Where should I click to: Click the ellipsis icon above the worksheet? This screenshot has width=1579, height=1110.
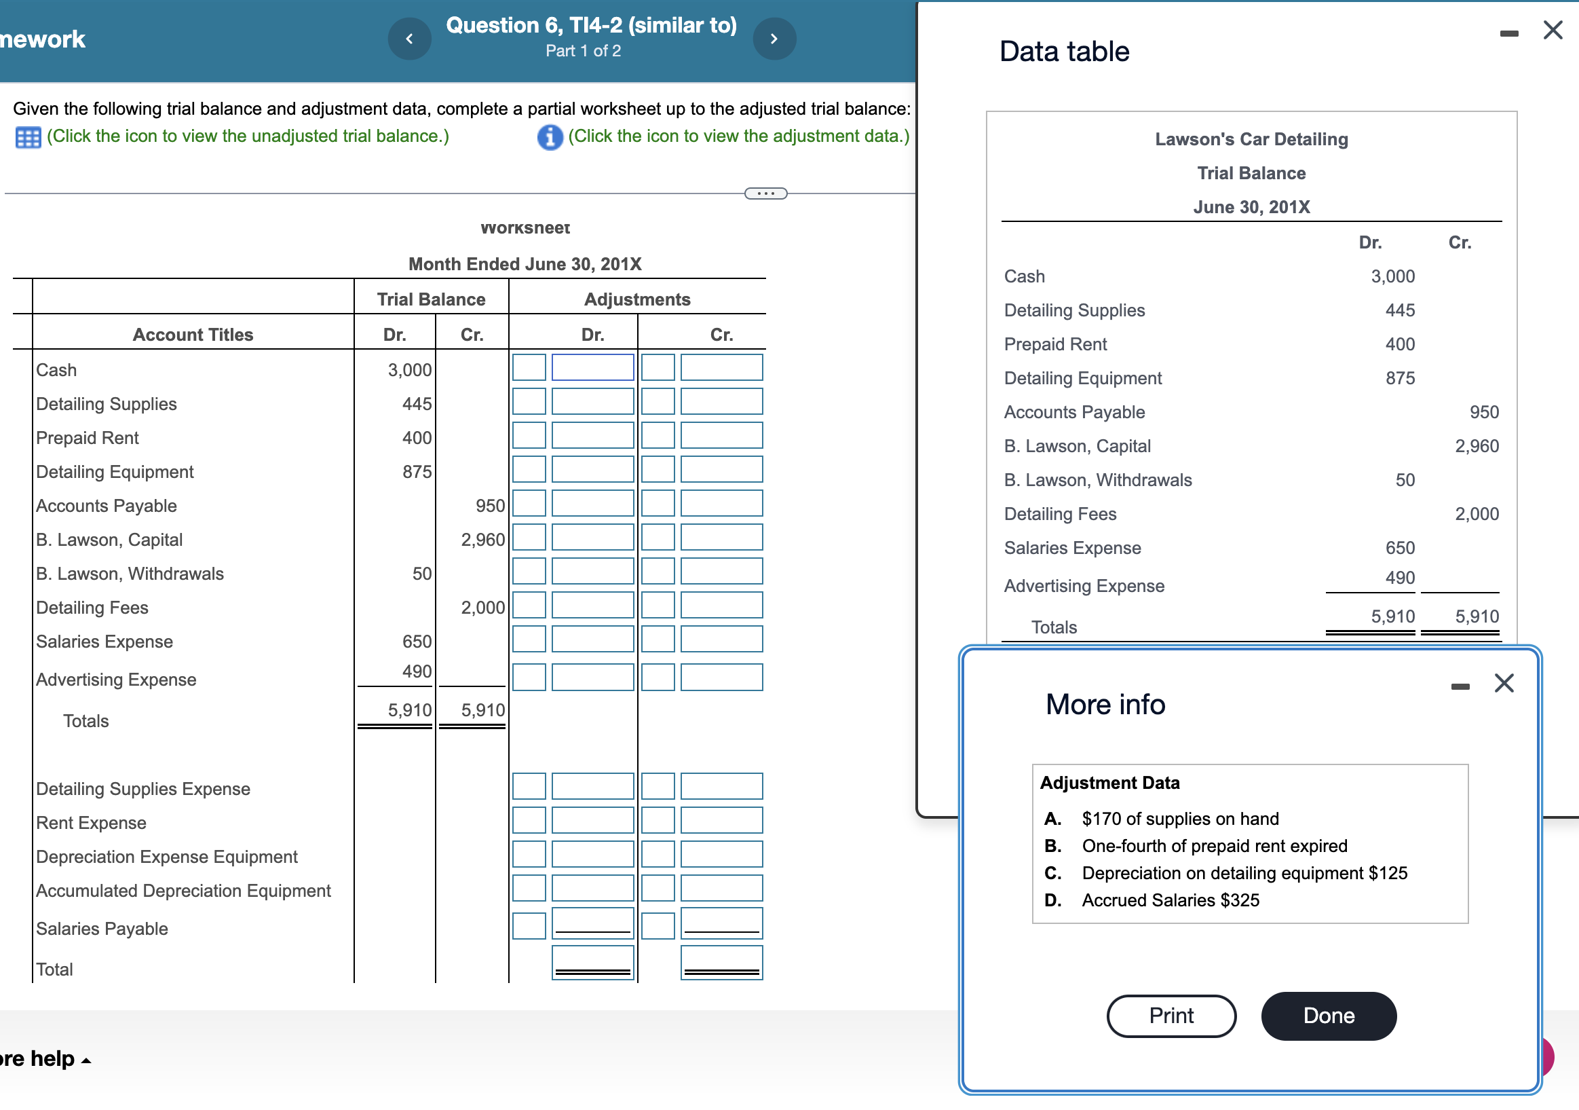(767, 193)
